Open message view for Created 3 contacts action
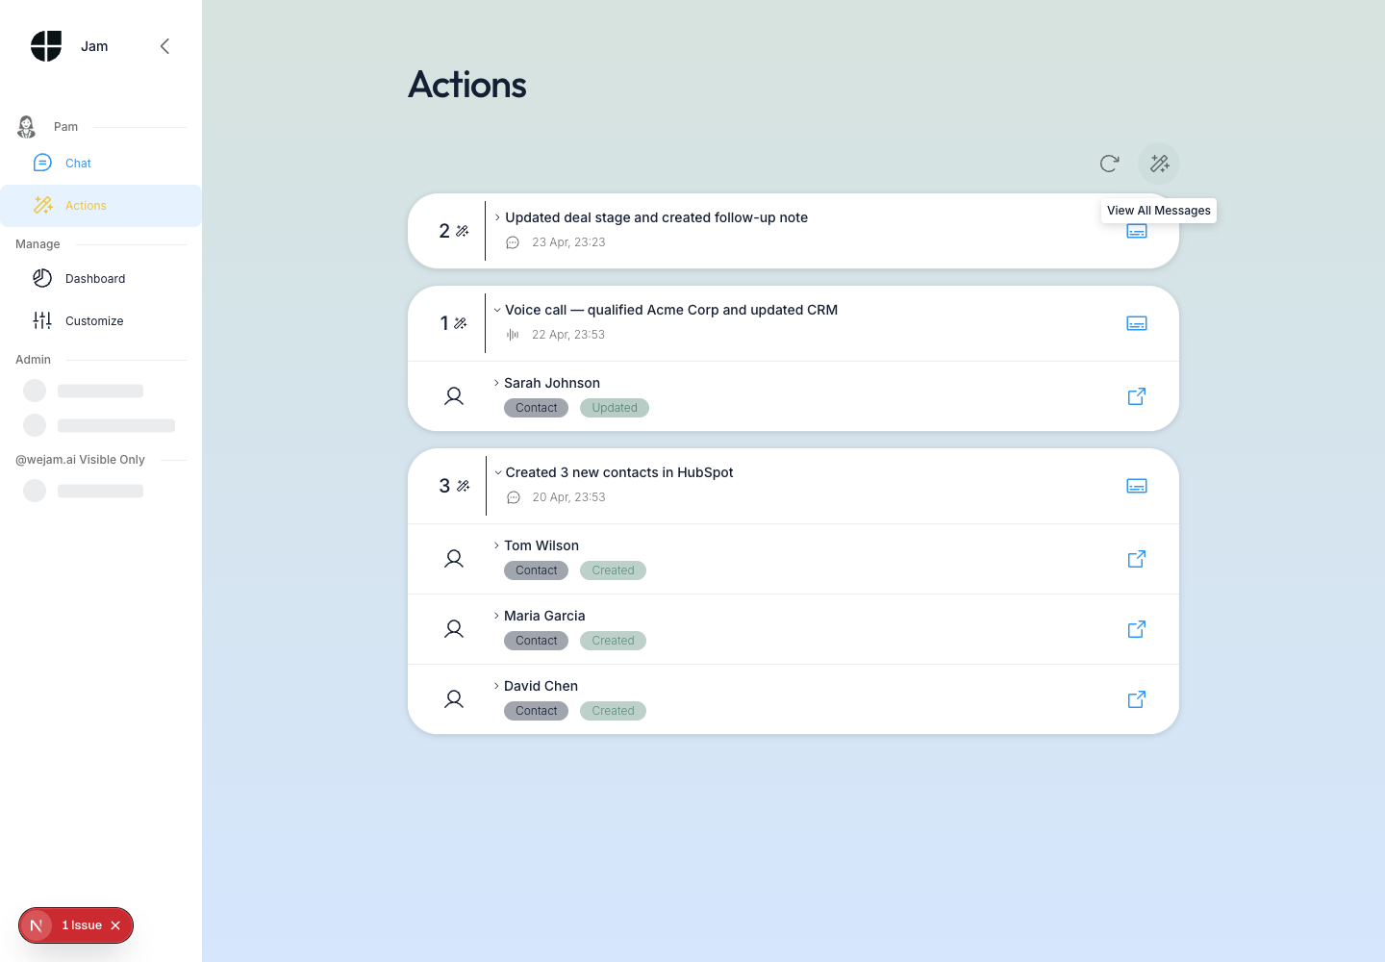Viewport: 1385px width, 962px height. [x=1137, y=486]
